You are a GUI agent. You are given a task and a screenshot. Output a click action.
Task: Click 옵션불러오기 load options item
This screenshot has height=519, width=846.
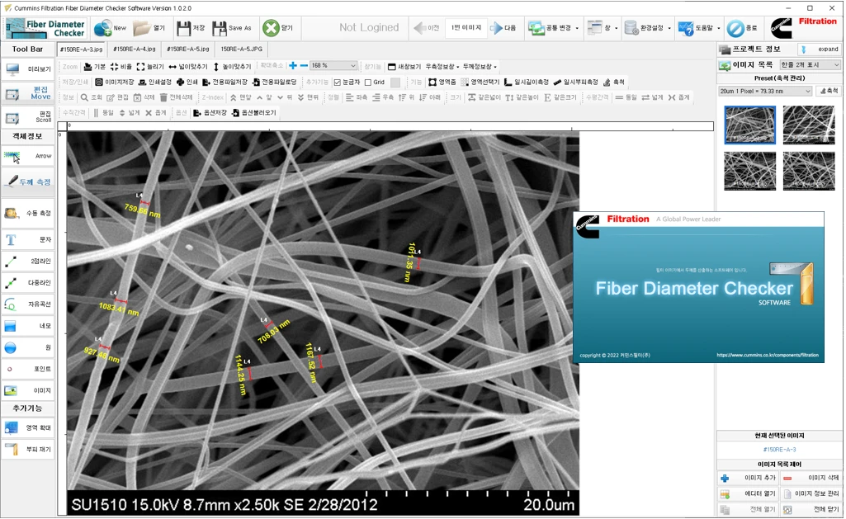253,113
